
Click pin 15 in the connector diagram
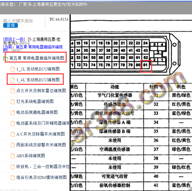[78, 43]
